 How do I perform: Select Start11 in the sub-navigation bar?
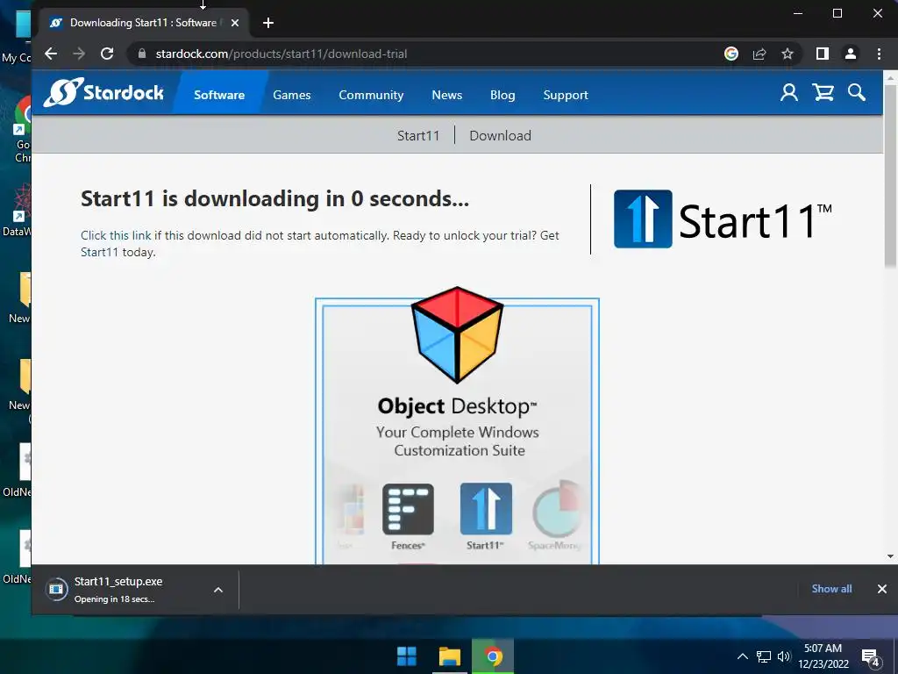[418, 136]
